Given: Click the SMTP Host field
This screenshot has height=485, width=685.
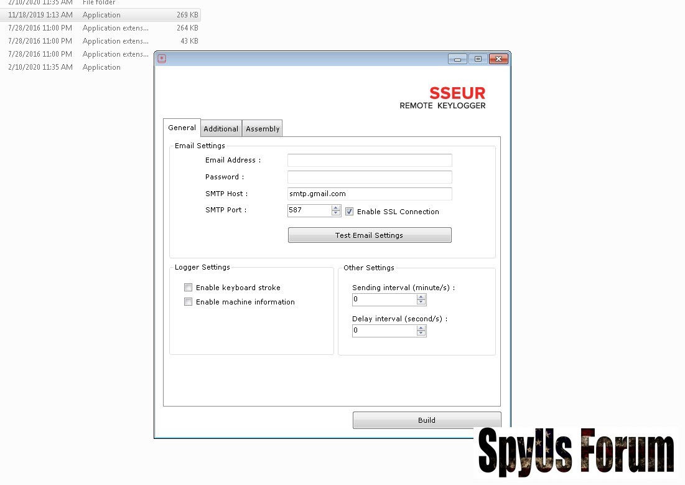Looking at the screenshot, I should pyautogui.click(x=370, y=194).
